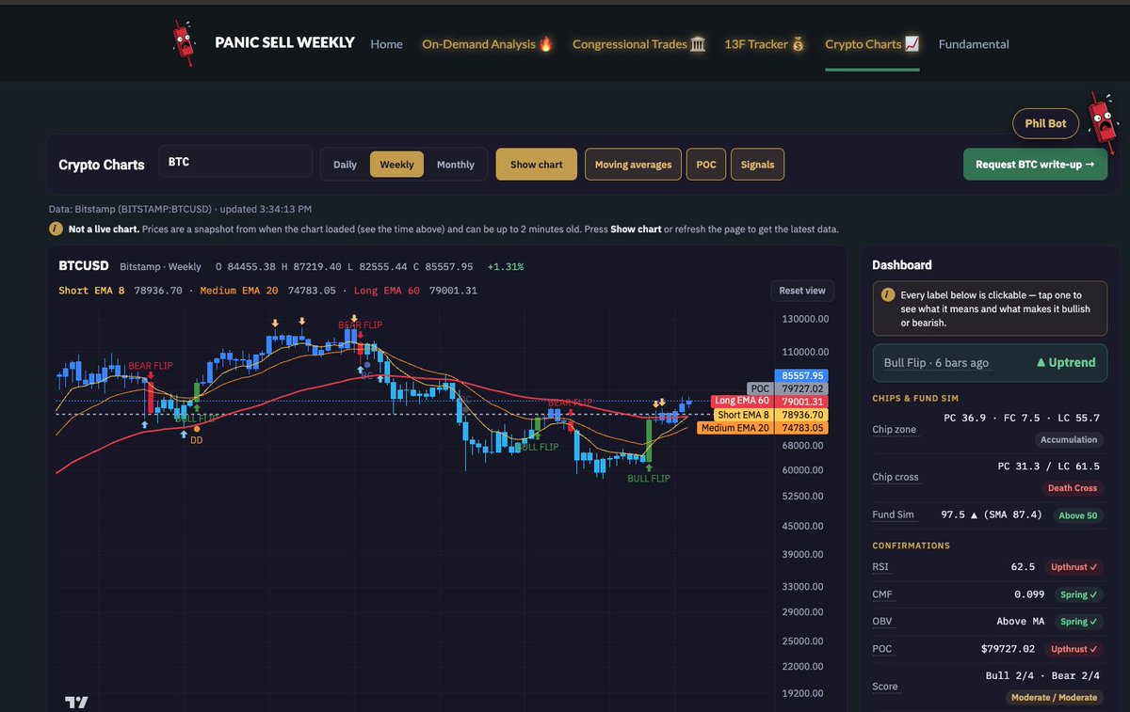Click the POC 79727.02 price tag
The width and height of the screenshot is (1130, 712).
(x=787, y=388)
